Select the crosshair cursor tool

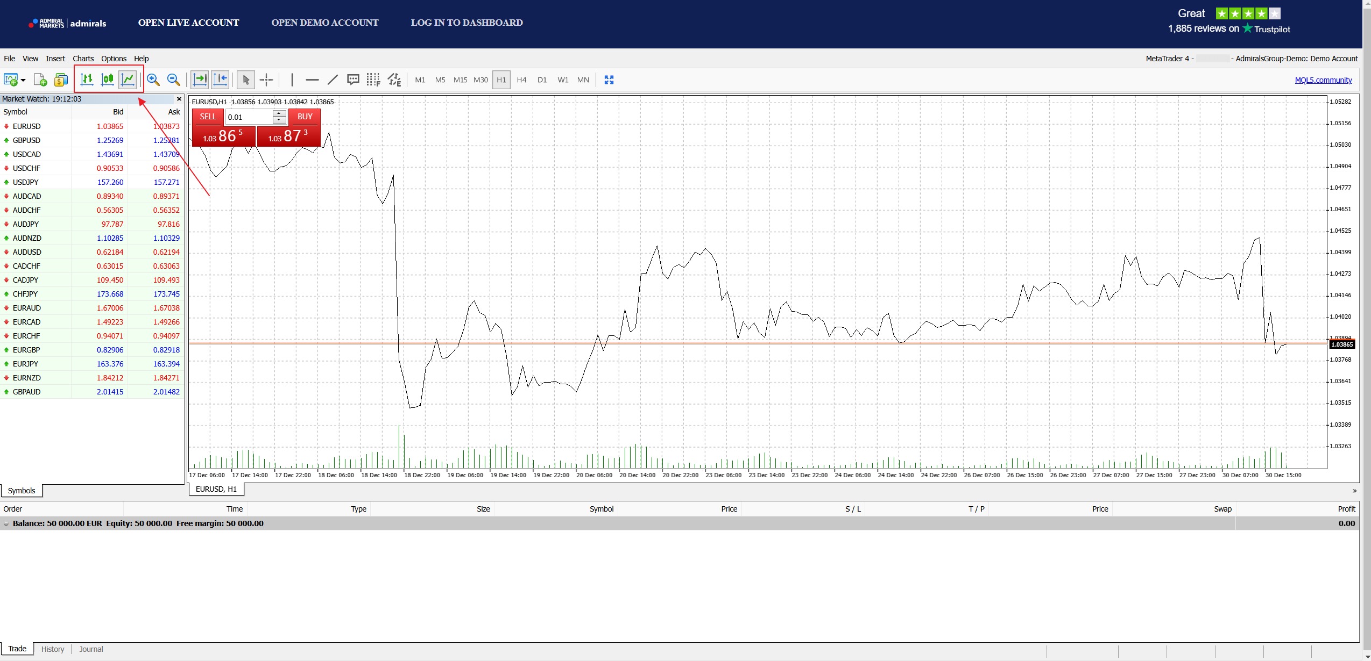[x=266, y=80]
